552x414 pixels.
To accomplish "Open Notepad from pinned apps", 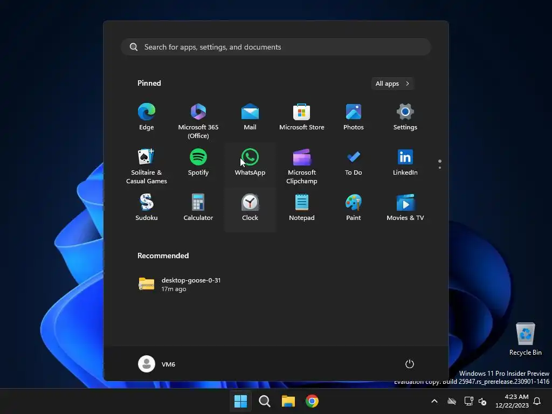I will coord(302,208).
